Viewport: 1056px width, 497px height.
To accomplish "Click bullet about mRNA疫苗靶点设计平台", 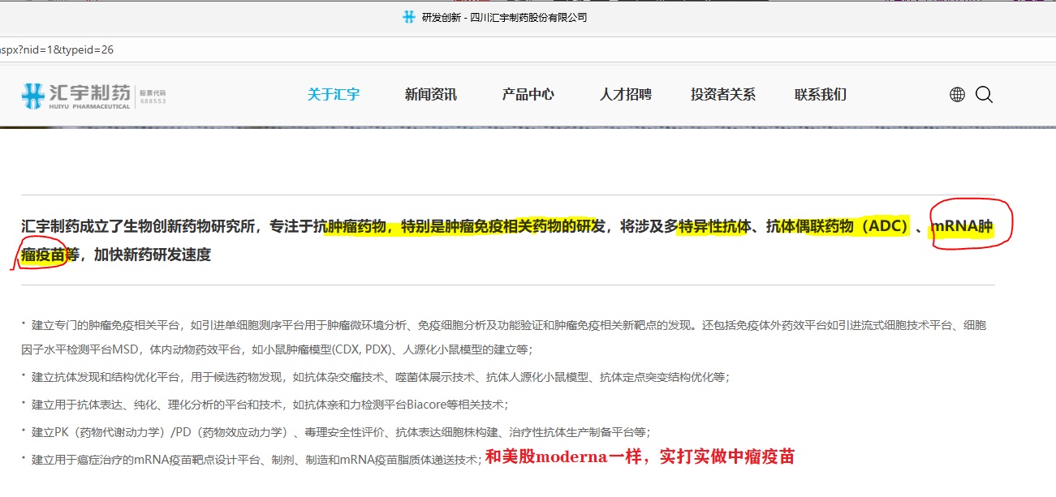I will coord(252,460).
